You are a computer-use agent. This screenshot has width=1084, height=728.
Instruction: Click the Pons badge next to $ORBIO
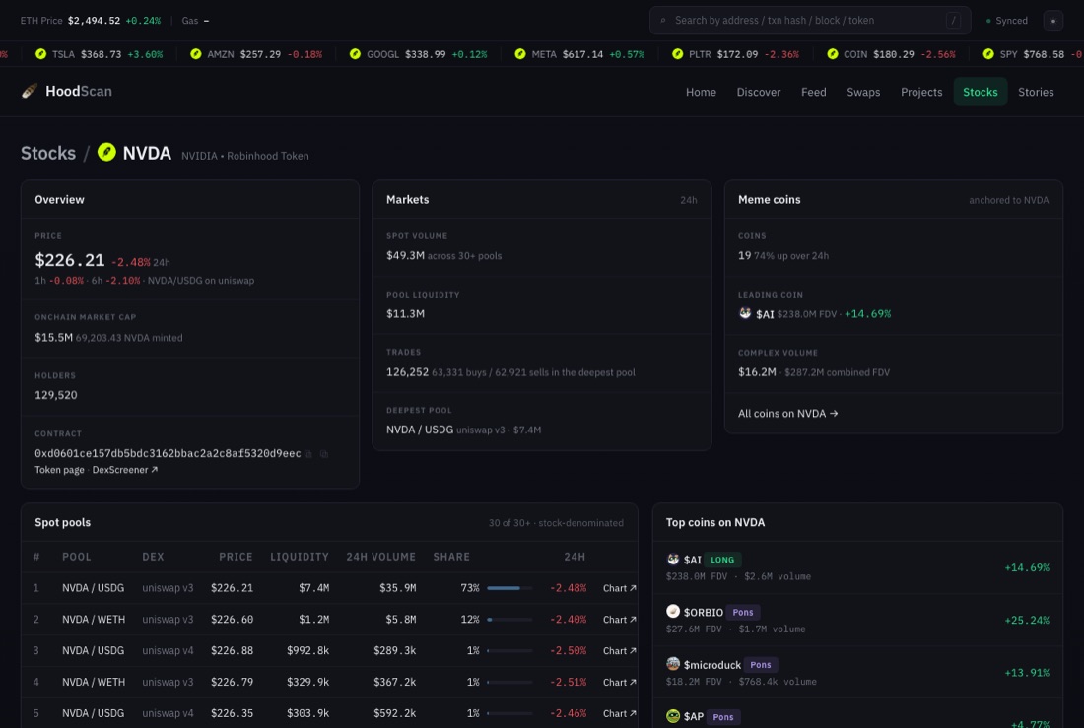pos(743,612)
